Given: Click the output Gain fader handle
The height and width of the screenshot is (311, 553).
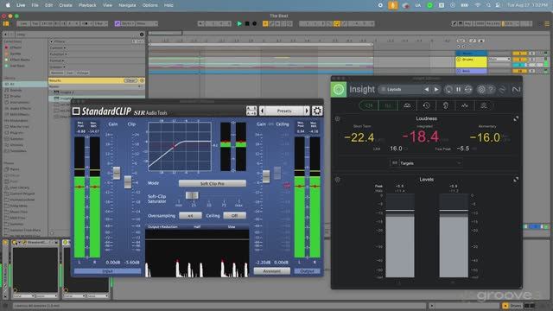Looking at the screenshot, I should tap(266, 176).
